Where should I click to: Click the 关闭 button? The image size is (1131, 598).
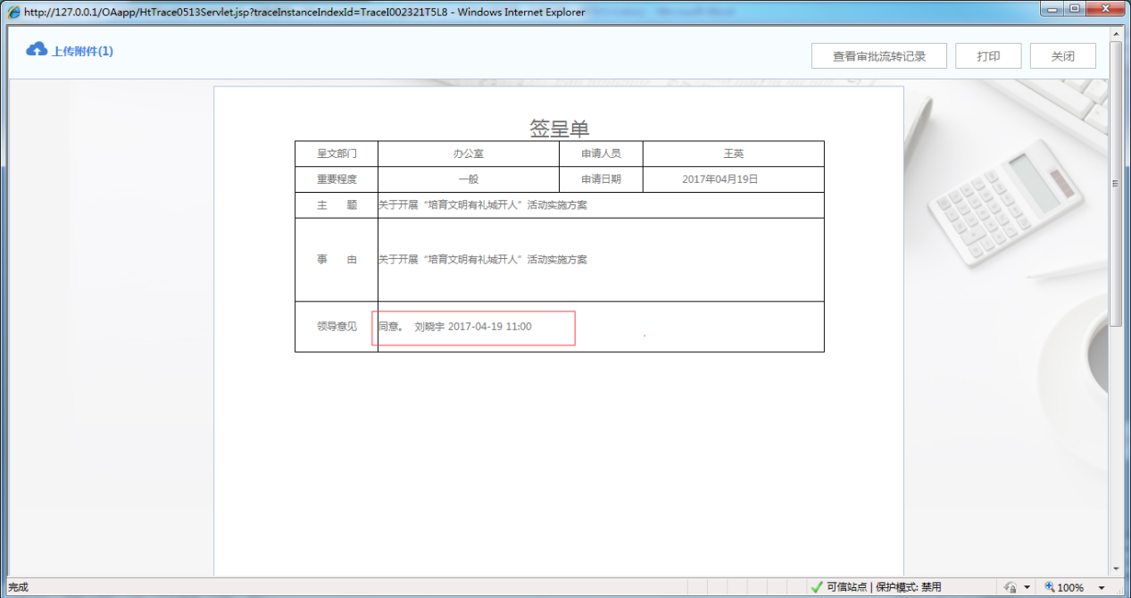[1062, 55]
